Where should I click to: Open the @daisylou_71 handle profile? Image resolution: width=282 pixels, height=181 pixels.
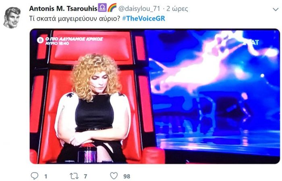(139, 8)
